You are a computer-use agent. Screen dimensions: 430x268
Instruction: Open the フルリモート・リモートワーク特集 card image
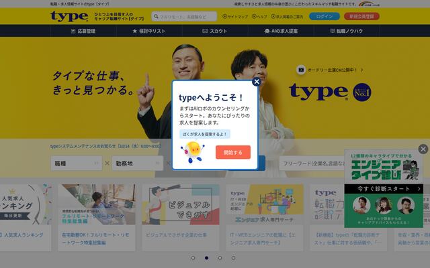tap(97, 204)
